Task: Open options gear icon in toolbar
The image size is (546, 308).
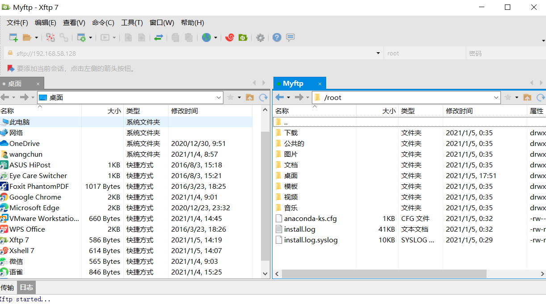Action: point(260,38)
